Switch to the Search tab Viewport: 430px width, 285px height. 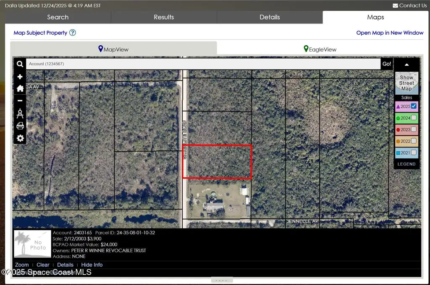(x=58, y=17)
